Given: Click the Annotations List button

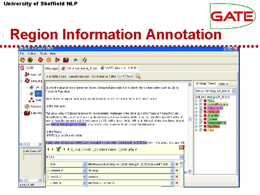Looking at the screenshot, I should (x=79, y=77).
